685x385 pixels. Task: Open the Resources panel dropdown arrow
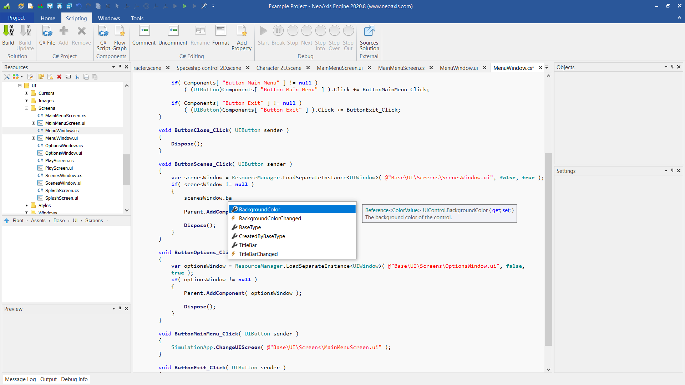(113, 67)
